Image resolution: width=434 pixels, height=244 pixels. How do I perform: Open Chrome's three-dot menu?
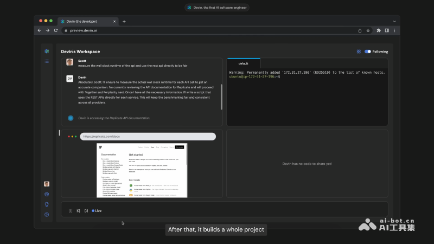click(395, 30)
